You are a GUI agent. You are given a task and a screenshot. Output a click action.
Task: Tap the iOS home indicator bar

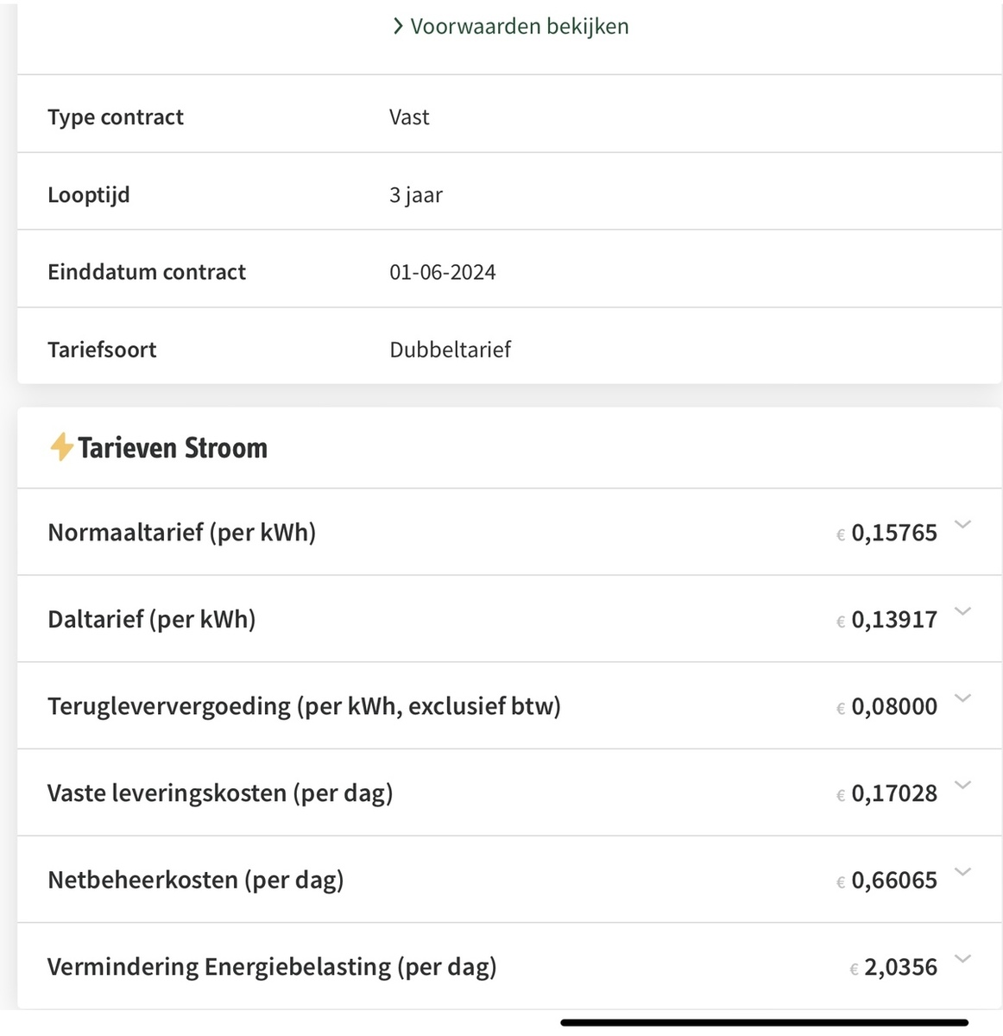click(x=764, y=1023)
